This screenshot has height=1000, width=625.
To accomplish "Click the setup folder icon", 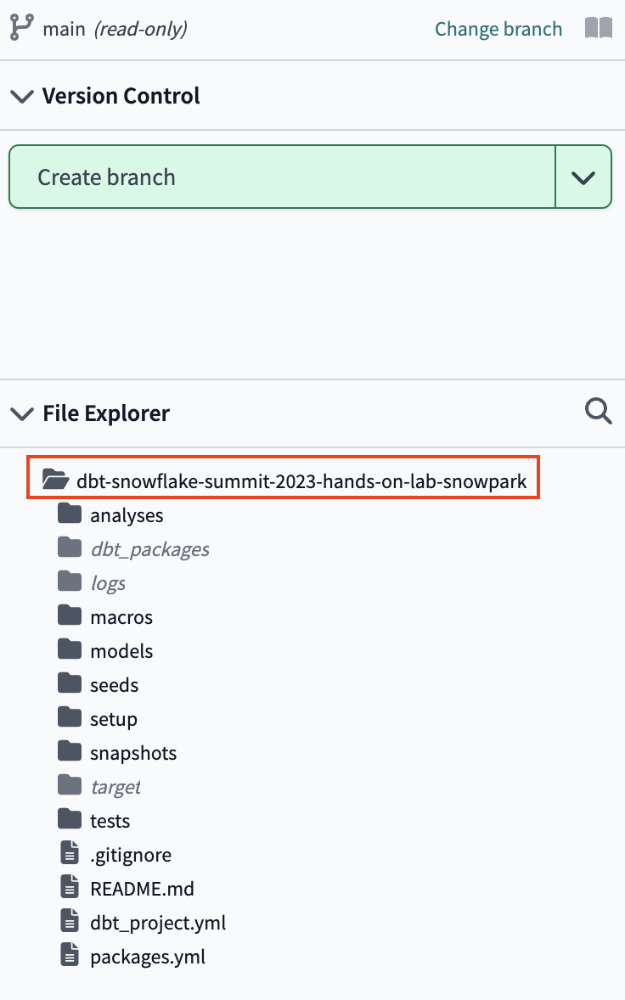I will [70, 716].
